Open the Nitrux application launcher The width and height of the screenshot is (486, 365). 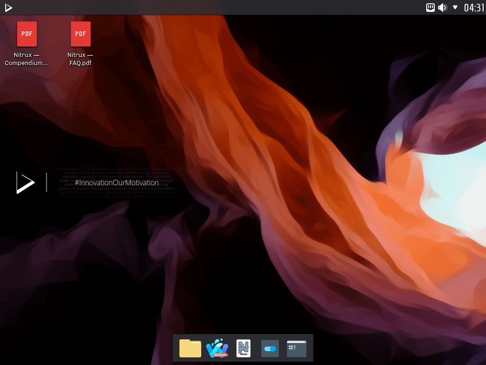pos(8,7)
